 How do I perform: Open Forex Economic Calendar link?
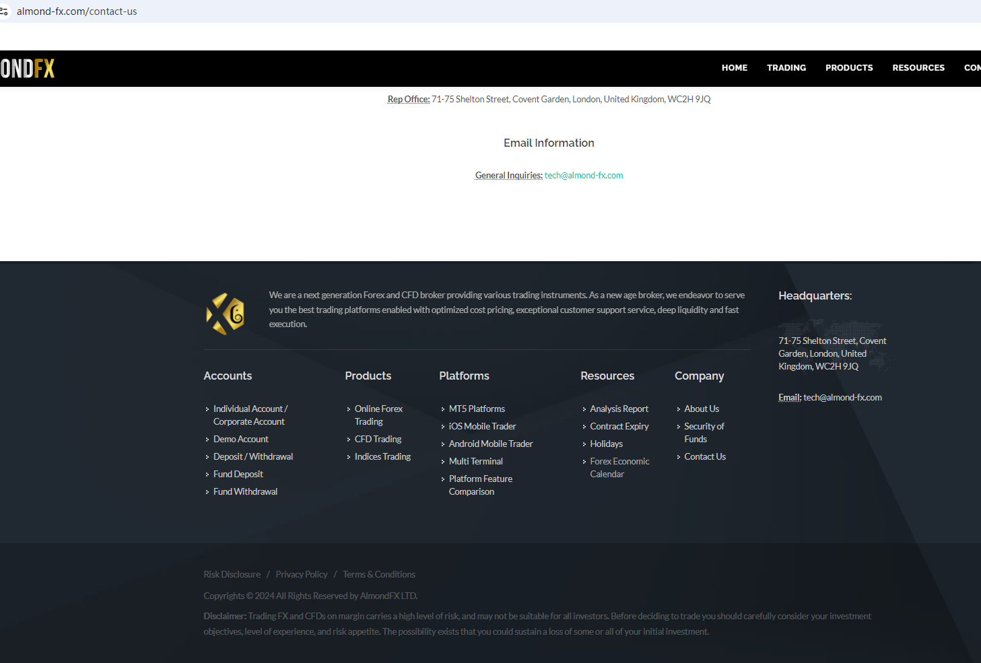(620, 468)
